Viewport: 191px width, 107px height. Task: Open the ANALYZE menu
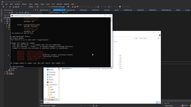pyautogui.click(x=59, y=4)
